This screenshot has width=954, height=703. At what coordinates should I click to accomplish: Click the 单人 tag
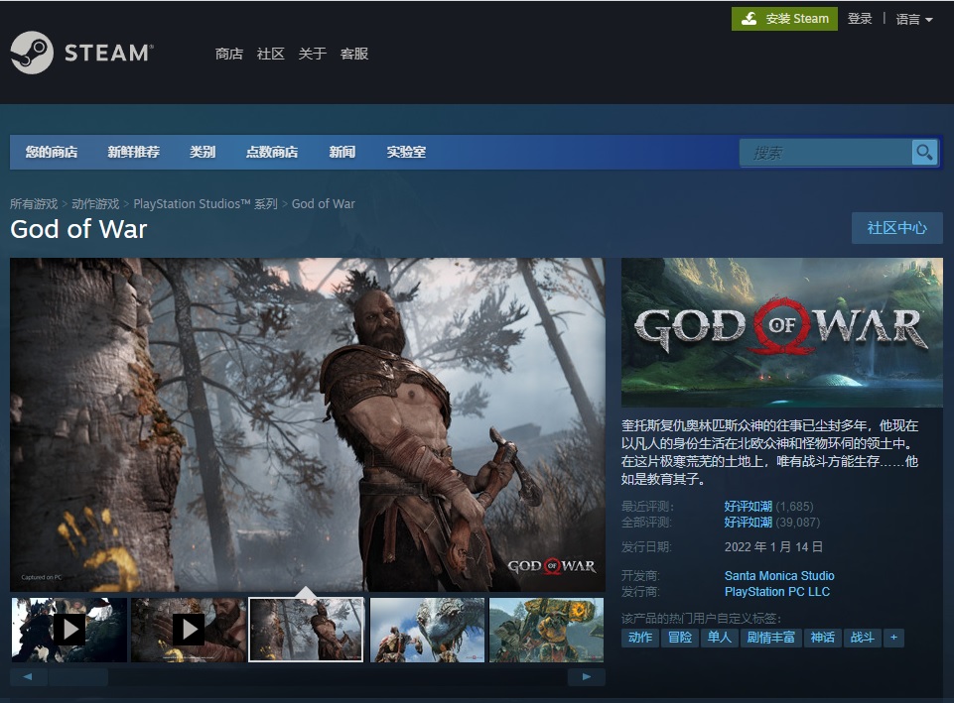click(719, 638)
